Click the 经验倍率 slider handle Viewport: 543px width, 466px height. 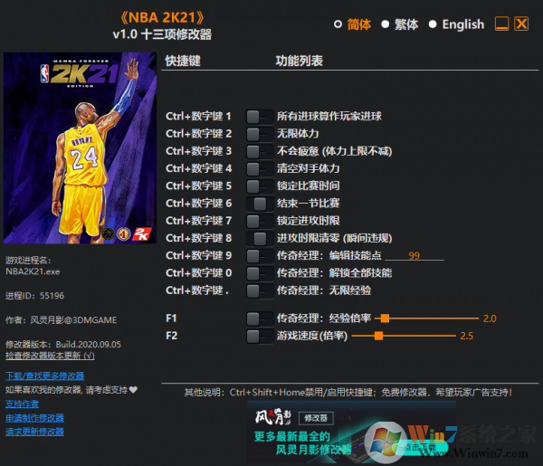385,319
